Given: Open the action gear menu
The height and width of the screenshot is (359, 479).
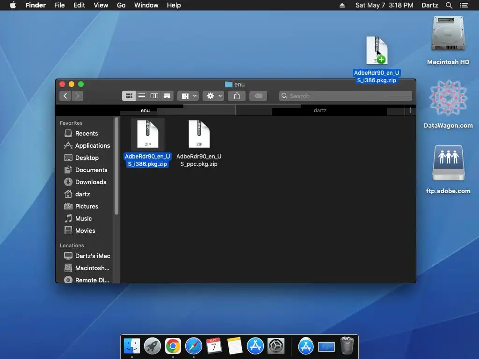Looking at the screenshot, I should coord(213,96).
